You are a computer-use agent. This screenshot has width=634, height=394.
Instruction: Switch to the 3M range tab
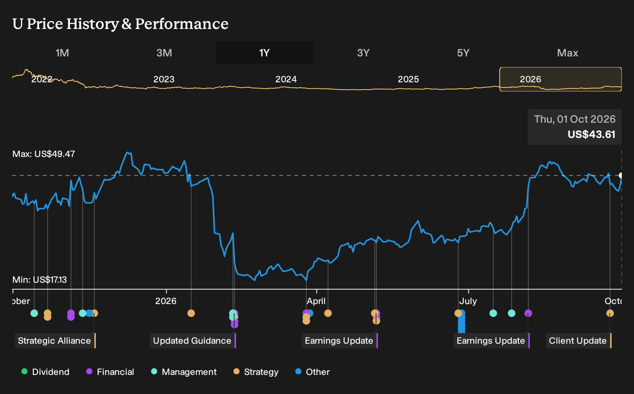(x=164, y=53)
